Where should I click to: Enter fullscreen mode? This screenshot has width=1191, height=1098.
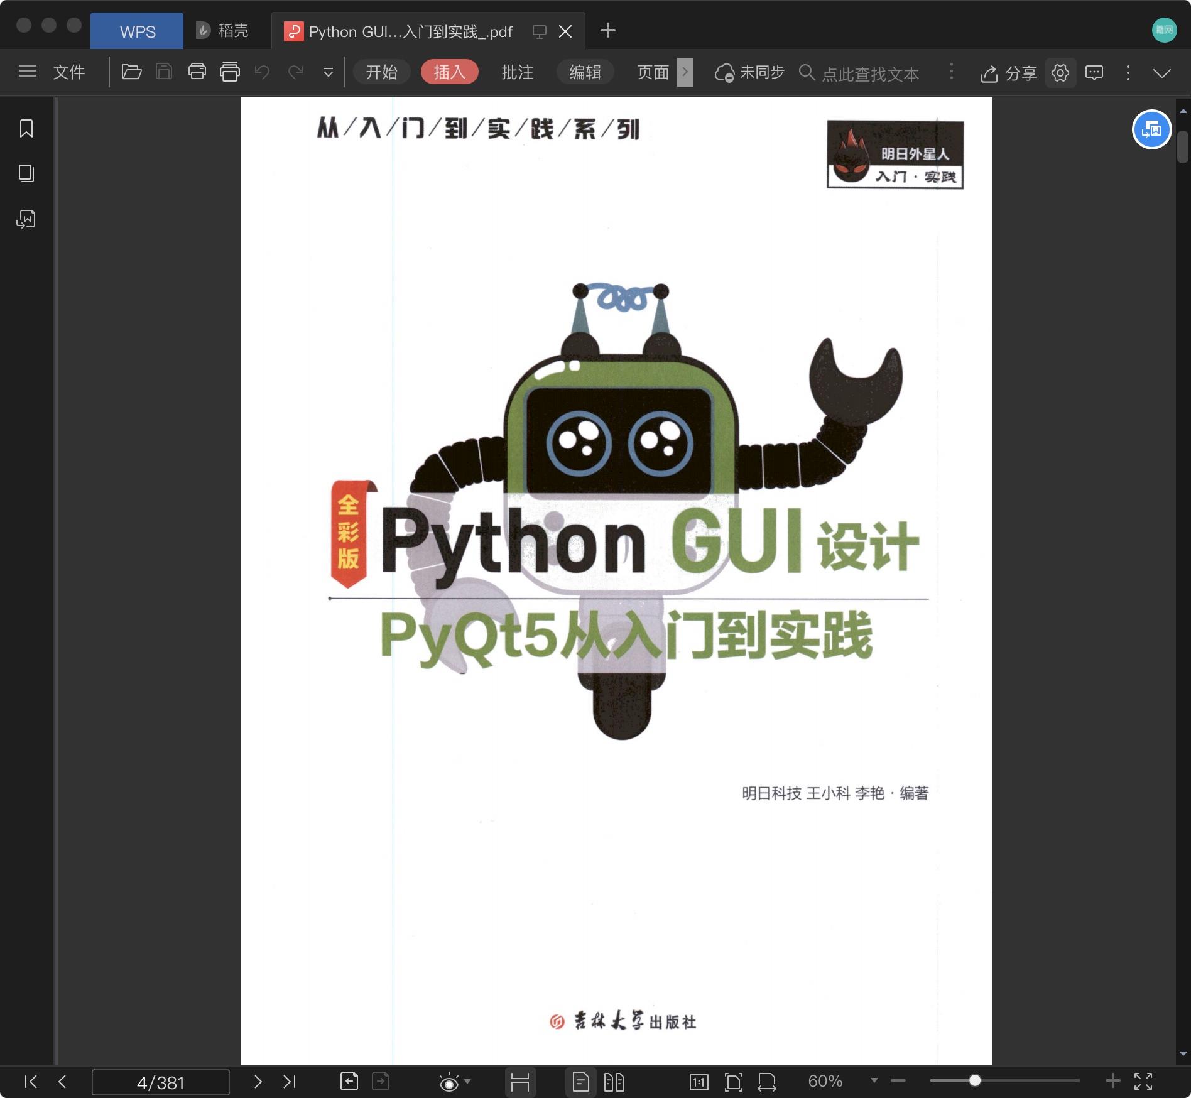pyautogui.click(x=1143, y=1081)
